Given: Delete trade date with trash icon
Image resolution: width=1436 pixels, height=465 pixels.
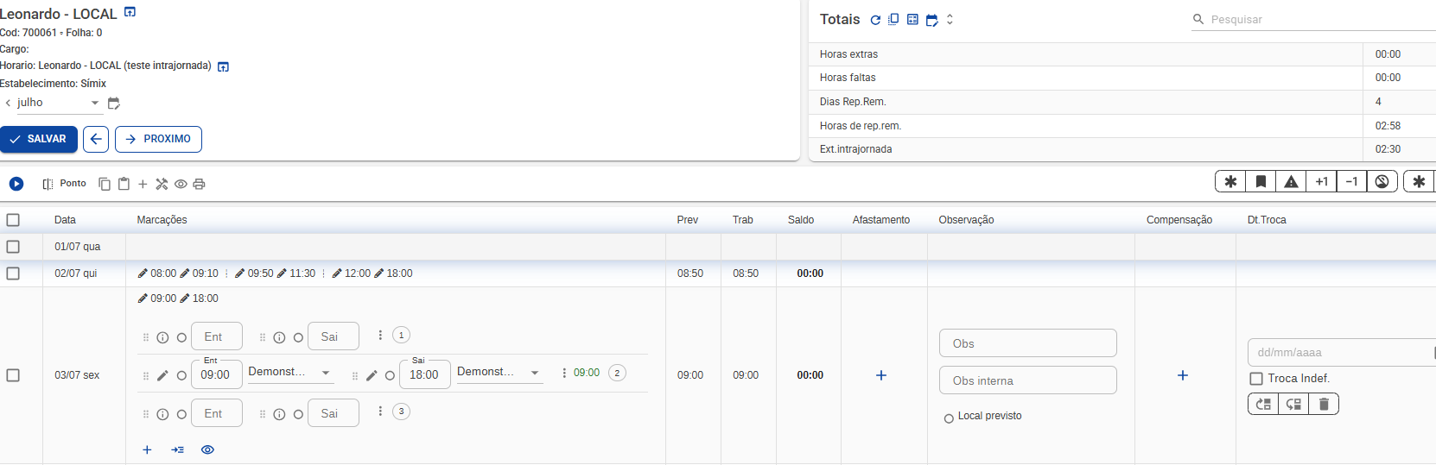Looking at the screenshot, I should 1324,404.
